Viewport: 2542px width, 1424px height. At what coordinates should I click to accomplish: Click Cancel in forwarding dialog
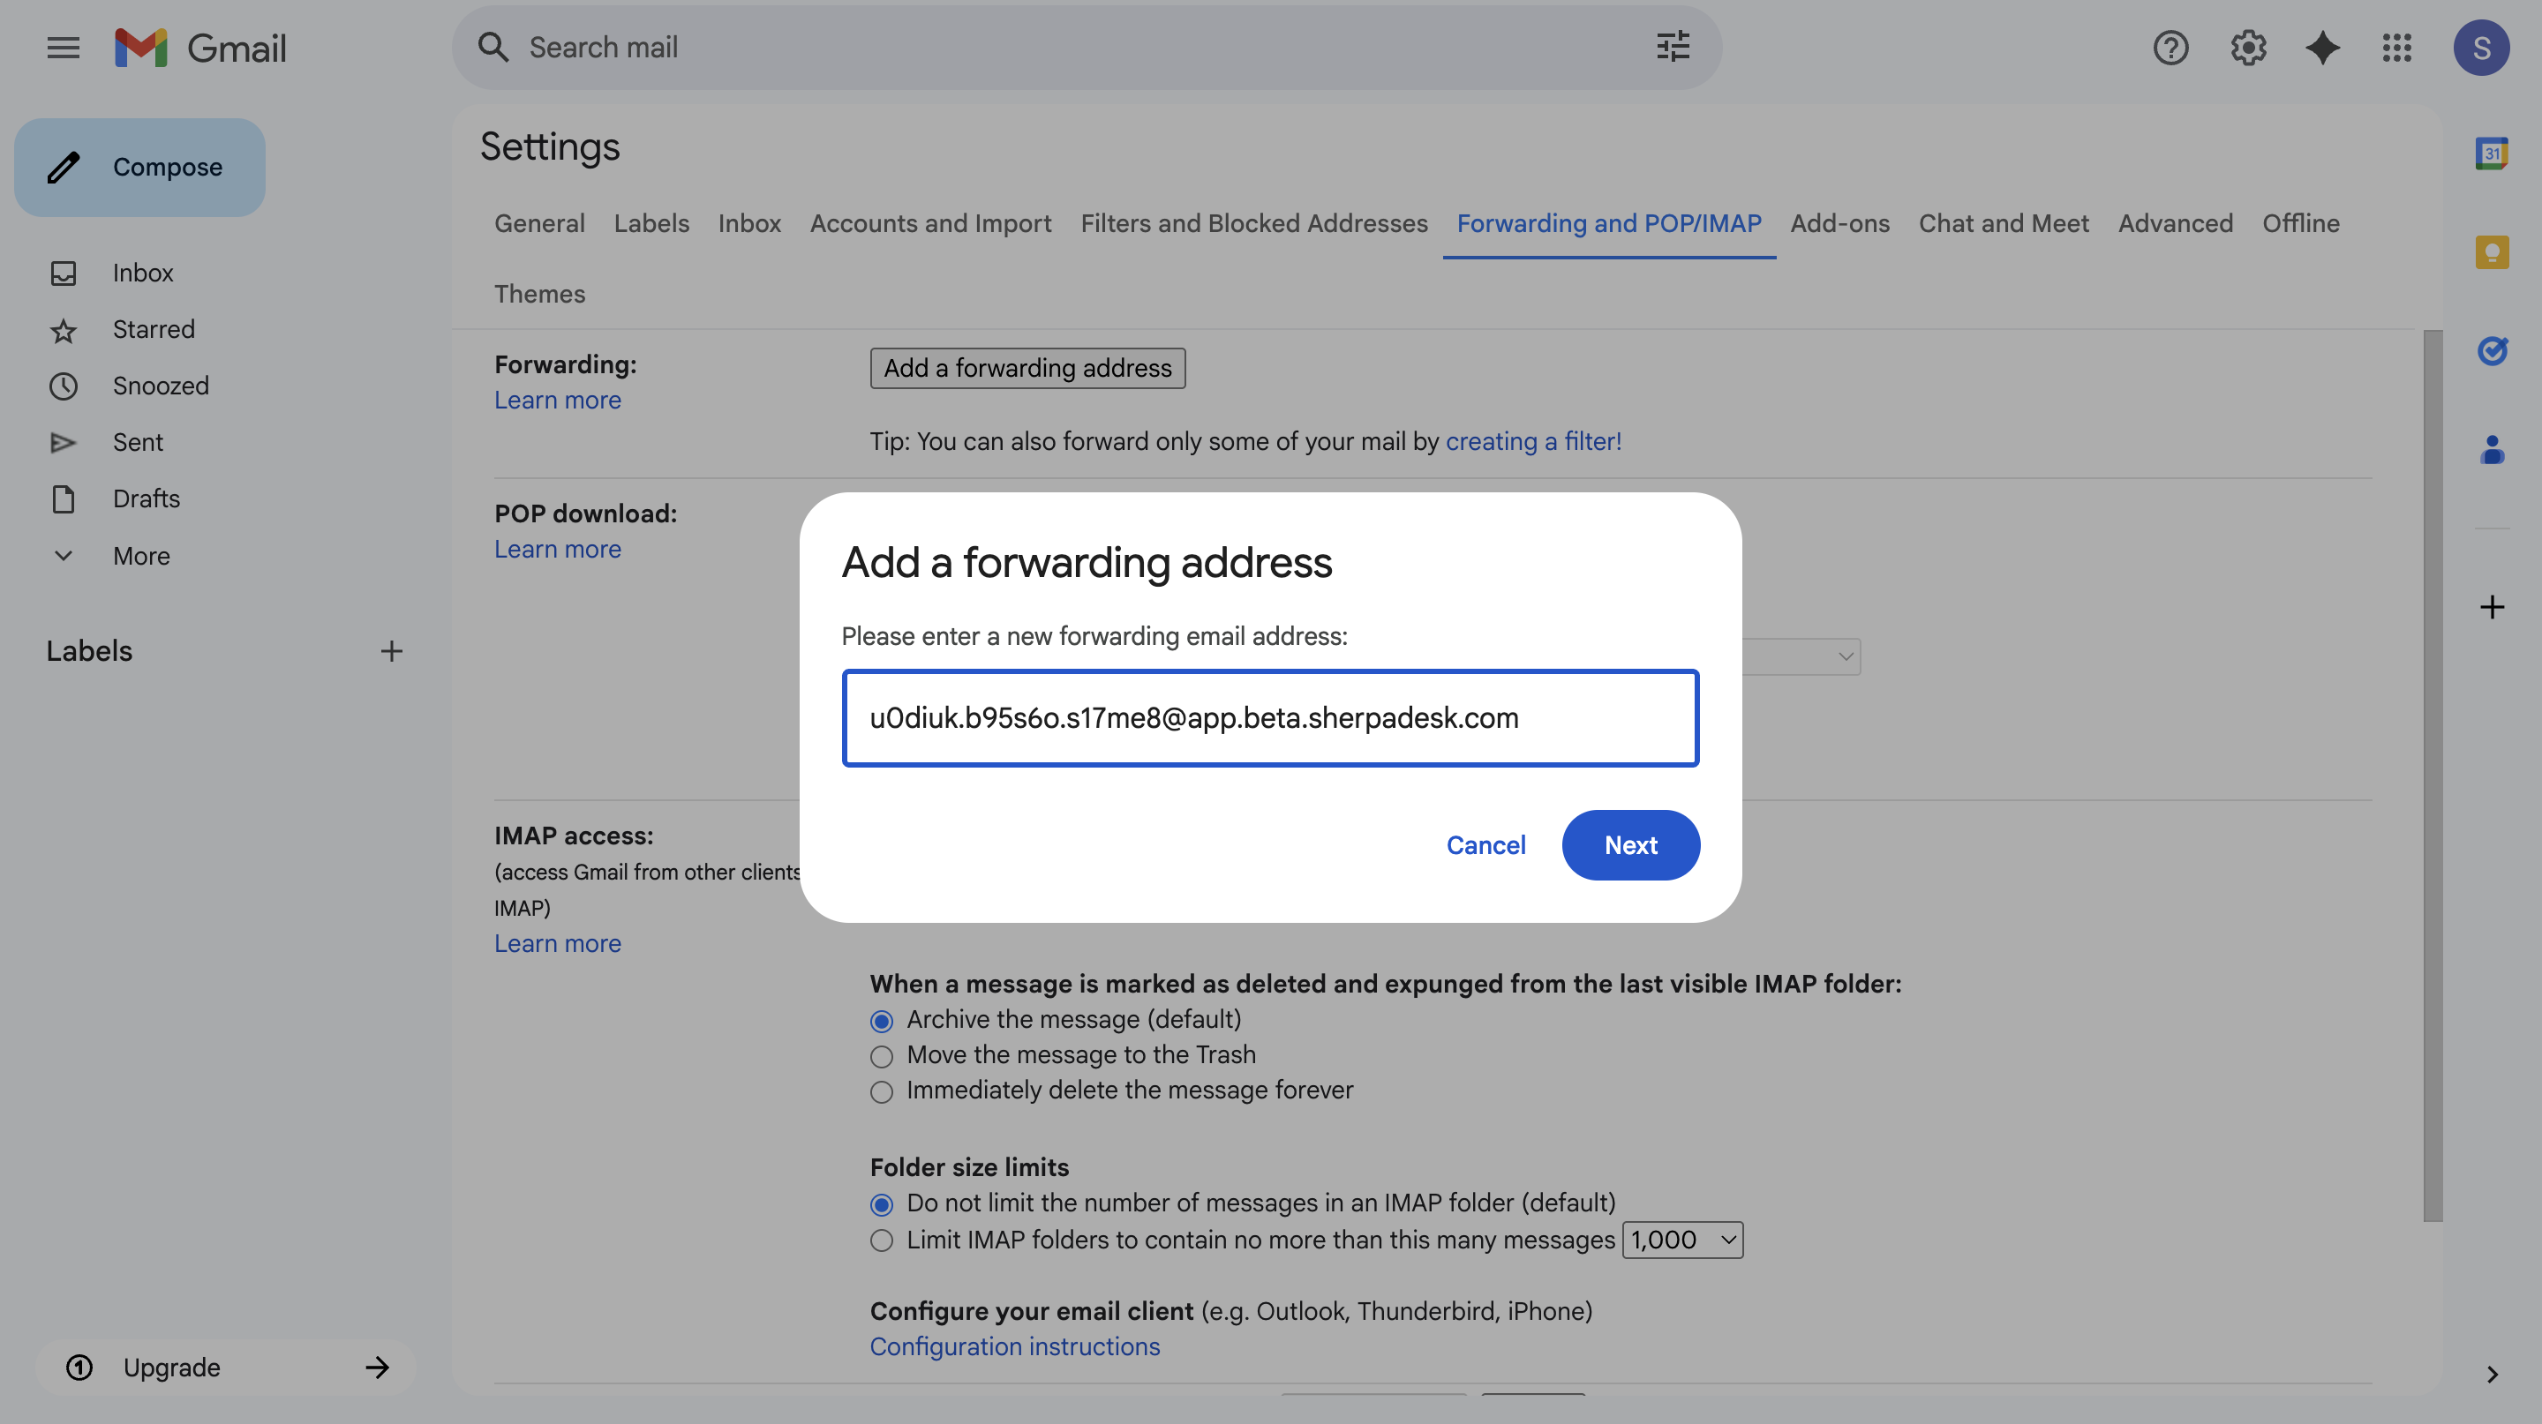[x=1485, y=845]
